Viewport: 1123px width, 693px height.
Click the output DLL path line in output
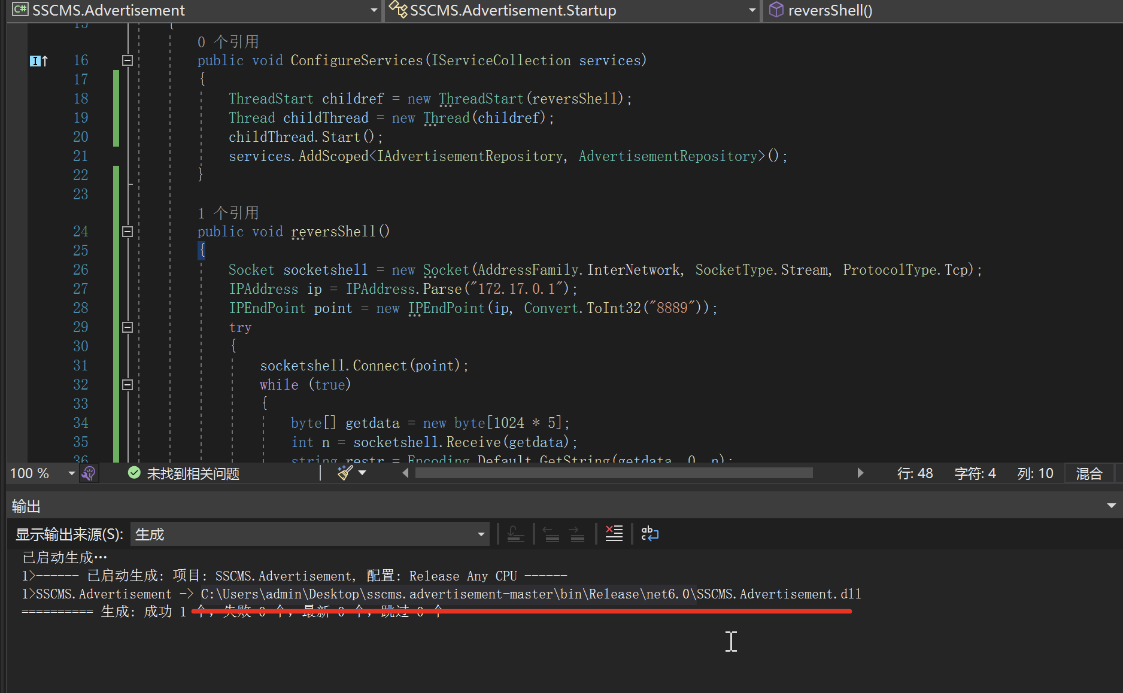point(441,594)
